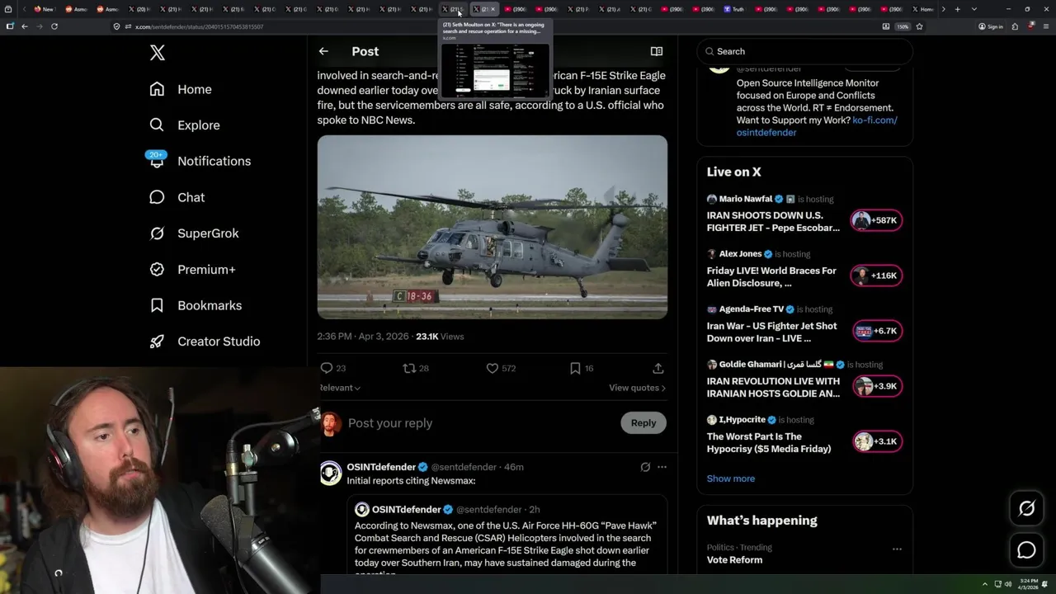
Task: Switch to the New browser tab
Action: tap(44, 9)
